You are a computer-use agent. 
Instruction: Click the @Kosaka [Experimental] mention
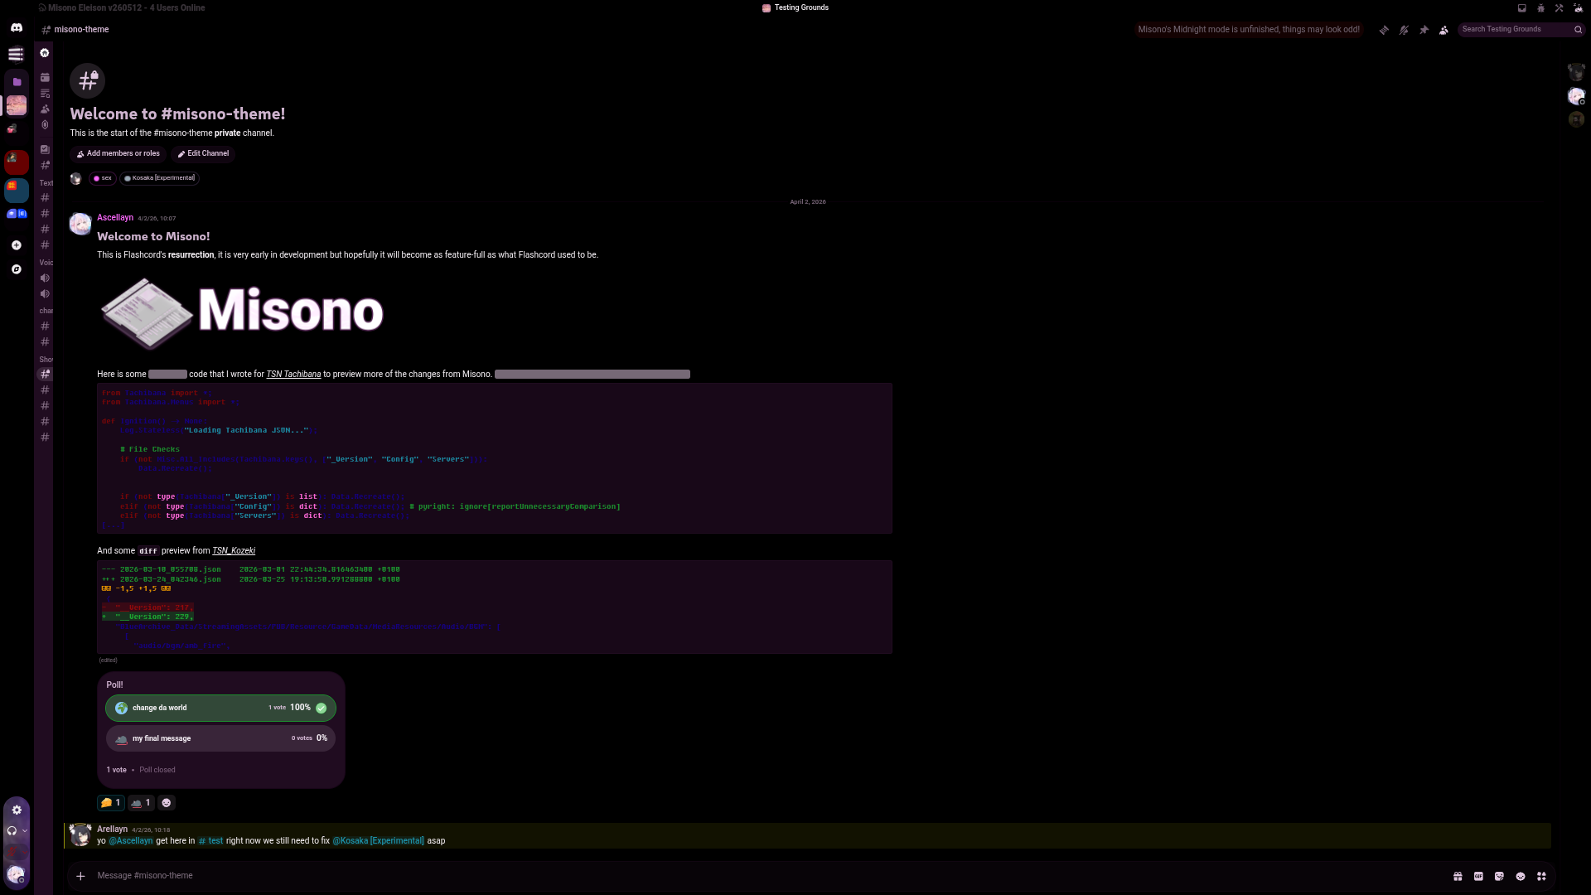(378, 841)
